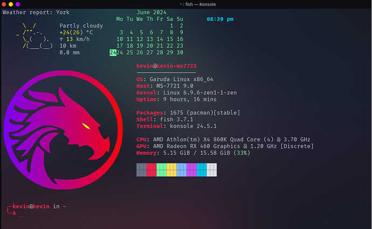Image resolution: width=372 pixels, height=229 pixels.
Task: Click the magenta color block in palette
Action: click(191, 170)
